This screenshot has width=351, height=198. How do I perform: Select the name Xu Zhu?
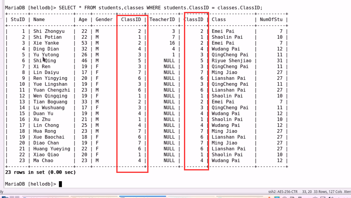coord(42,119)
